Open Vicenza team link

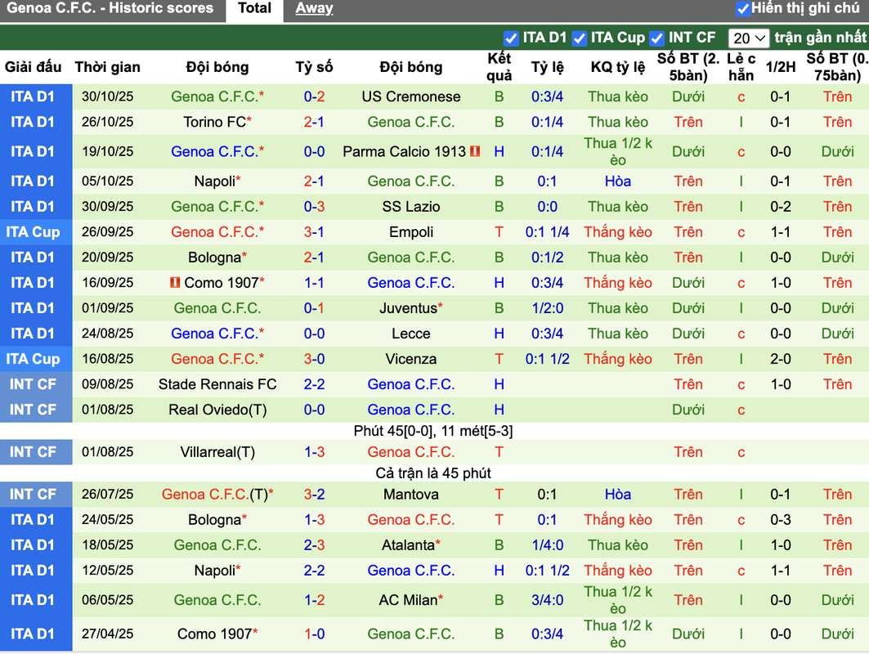point(410,359)
